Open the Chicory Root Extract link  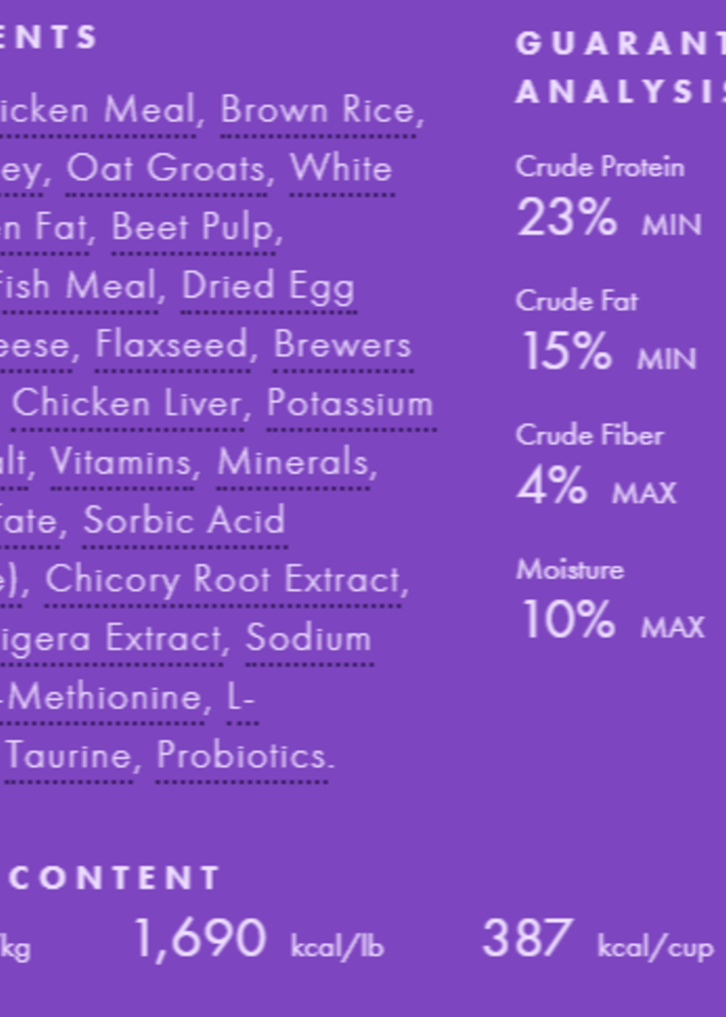point(223,580)
